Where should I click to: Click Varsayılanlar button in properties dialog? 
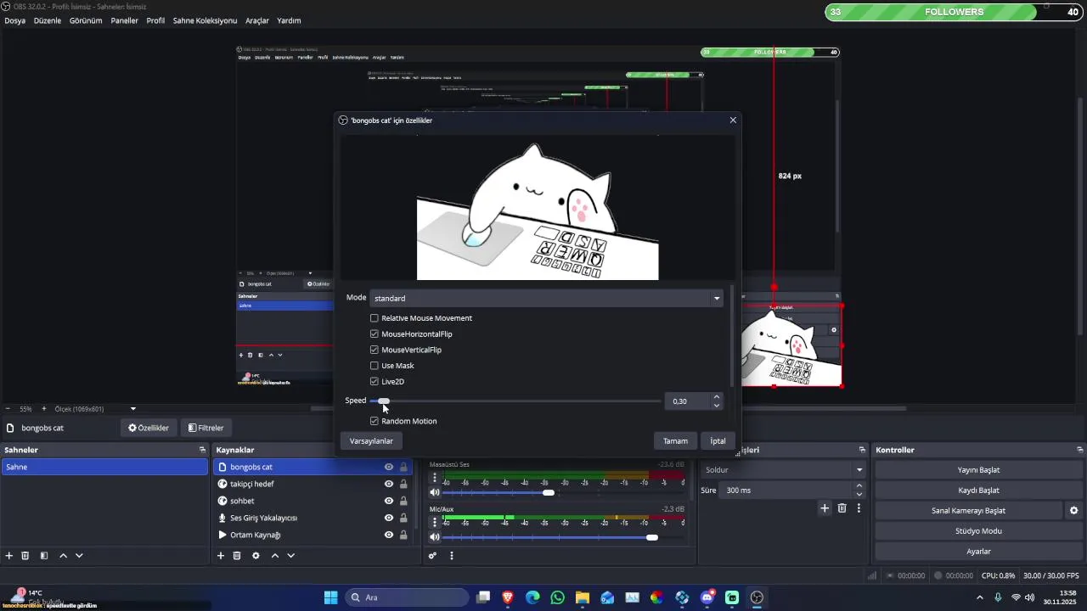click(371, 441)
